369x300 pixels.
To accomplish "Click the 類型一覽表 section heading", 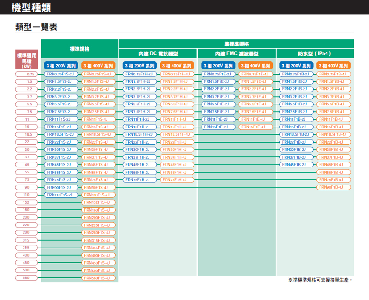I will pyautogui.click(x=36, y=27).
